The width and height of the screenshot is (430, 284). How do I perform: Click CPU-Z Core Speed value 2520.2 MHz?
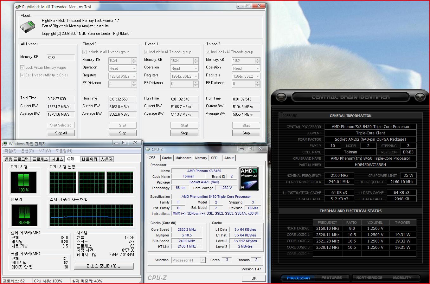(187, 229)
